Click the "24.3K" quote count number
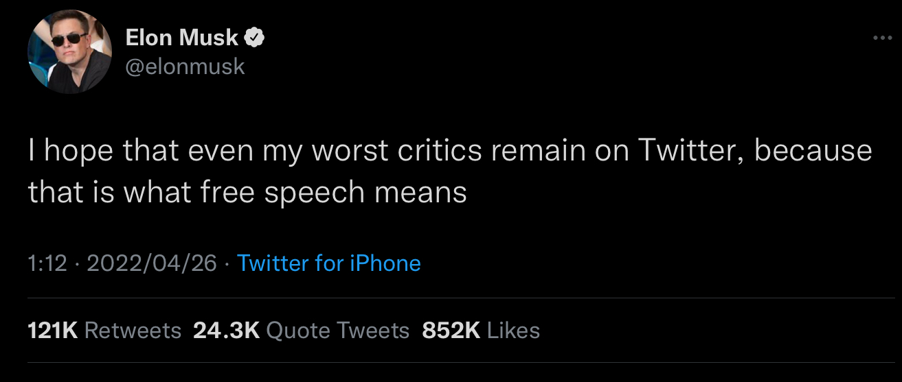Image resolution: width=902 pixels, height=382 pixels. coord(226,331)
